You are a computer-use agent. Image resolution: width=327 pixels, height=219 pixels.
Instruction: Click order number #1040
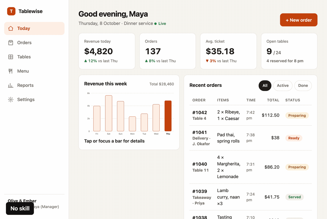point(199,164)
